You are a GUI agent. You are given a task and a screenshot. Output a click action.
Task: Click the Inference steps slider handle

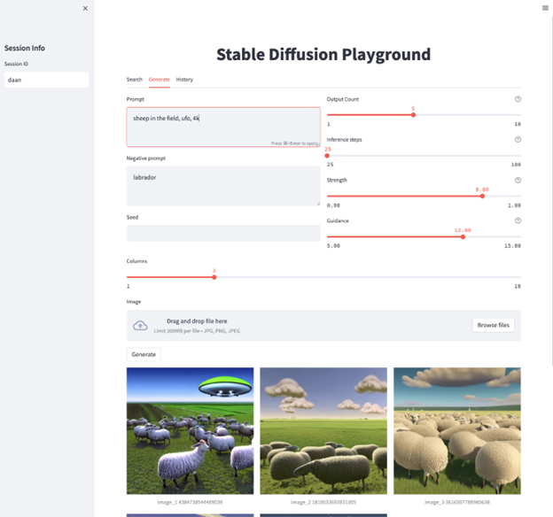pos(327,156)
